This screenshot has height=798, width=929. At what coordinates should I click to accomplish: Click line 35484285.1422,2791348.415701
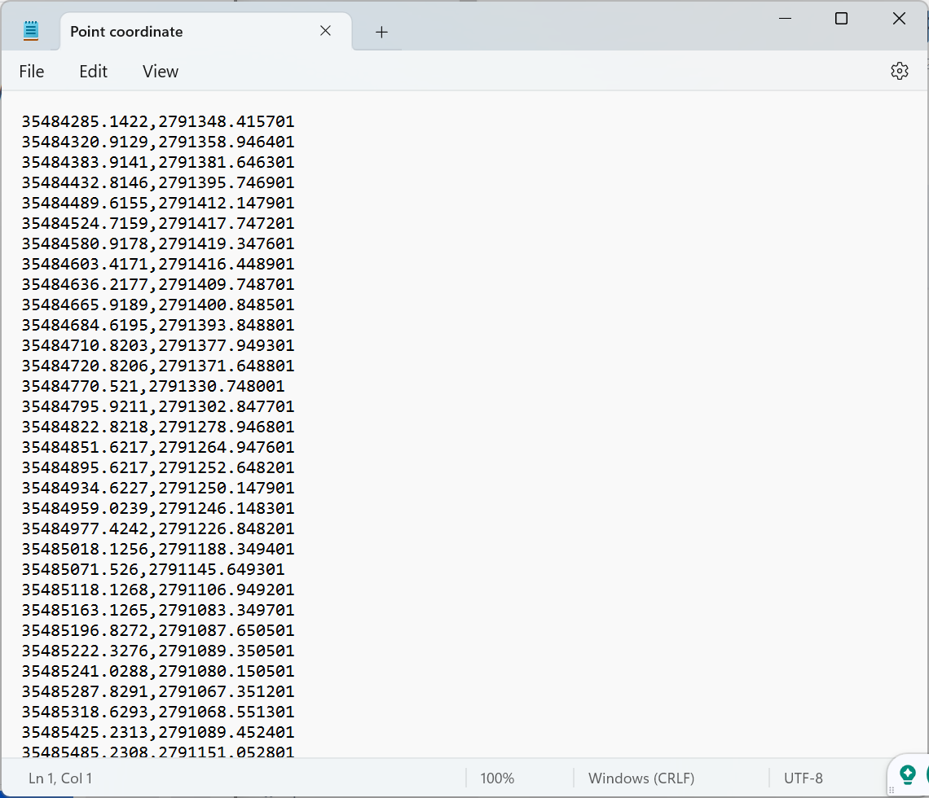click(158, 121)
